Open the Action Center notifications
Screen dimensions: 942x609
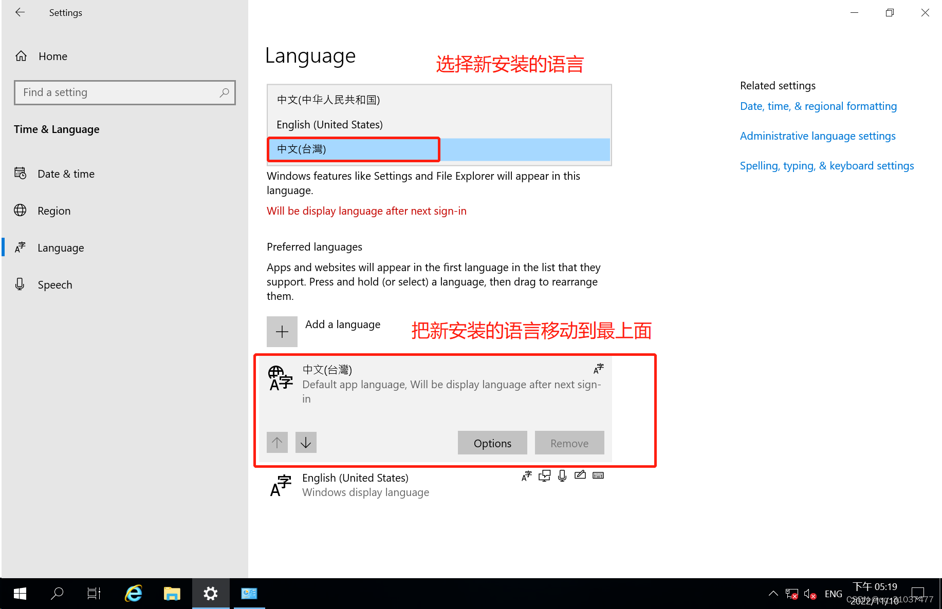pyautogui.click(x=918, y=594)
